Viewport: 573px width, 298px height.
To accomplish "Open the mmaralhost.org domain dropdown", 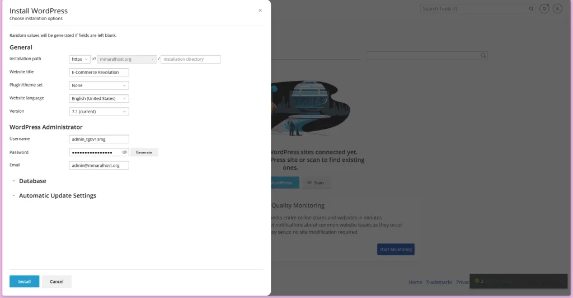I will click(x=127, y=59).
